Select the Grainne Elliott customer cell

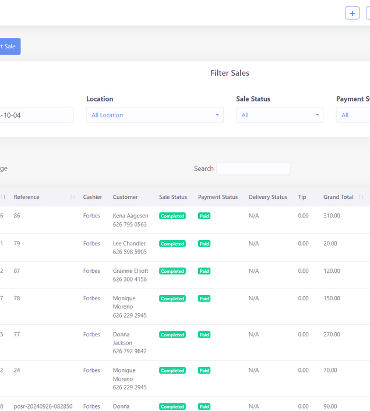(131, 275)
